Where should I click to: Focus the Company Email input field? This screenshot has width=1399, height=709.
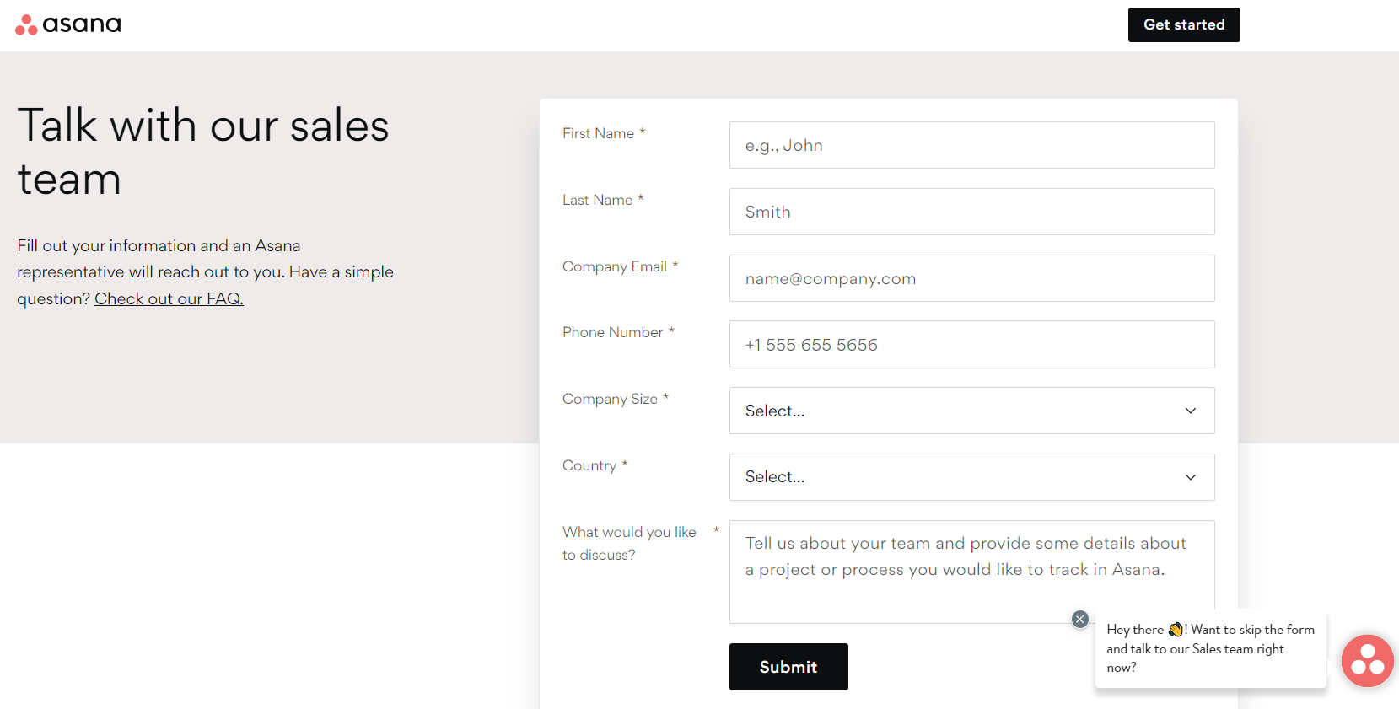pos(971,278)
